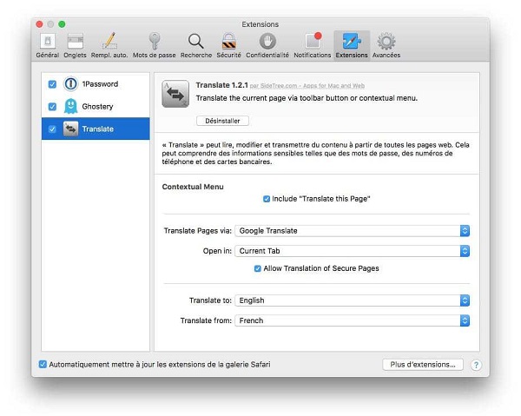Click the 1Password extension icon
This screenshot has width=521, height=416.
tap(70, 83)
